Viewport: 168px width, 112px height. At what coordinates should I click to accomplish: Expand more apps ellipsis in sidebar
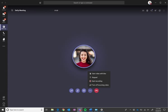point(4,46)
